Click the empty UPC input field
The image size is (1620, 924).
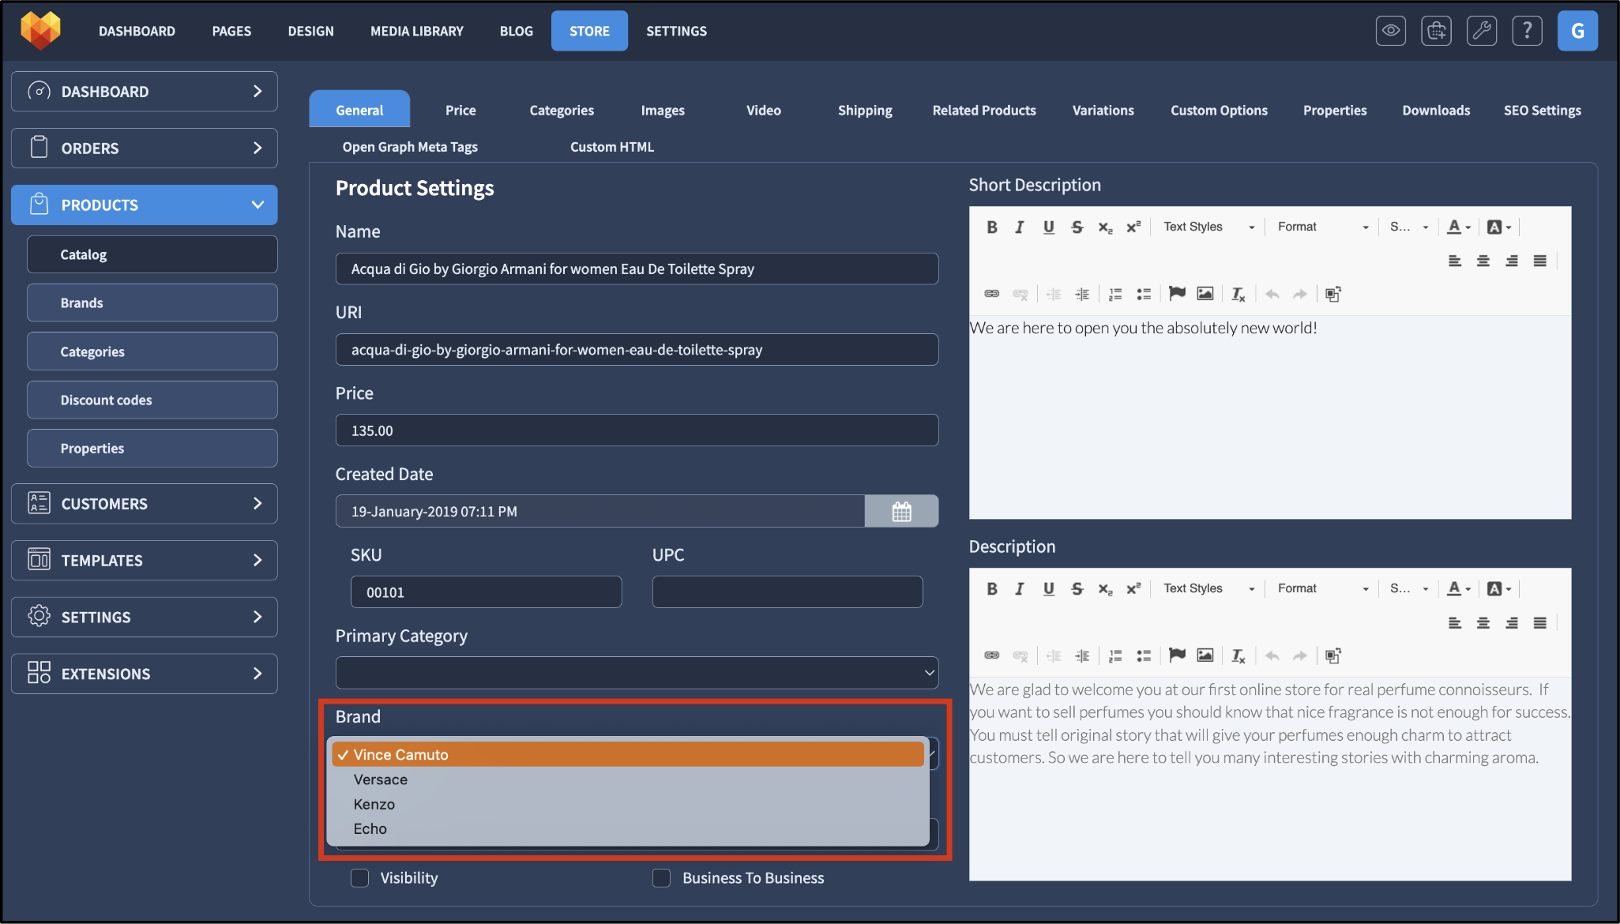787,592
